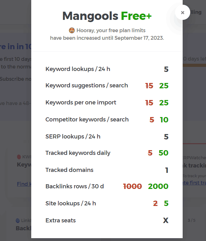This screenshot has width=206, height=241.
Task: Click the green 2000 backlinks rows value
Action: click(158, 186)
